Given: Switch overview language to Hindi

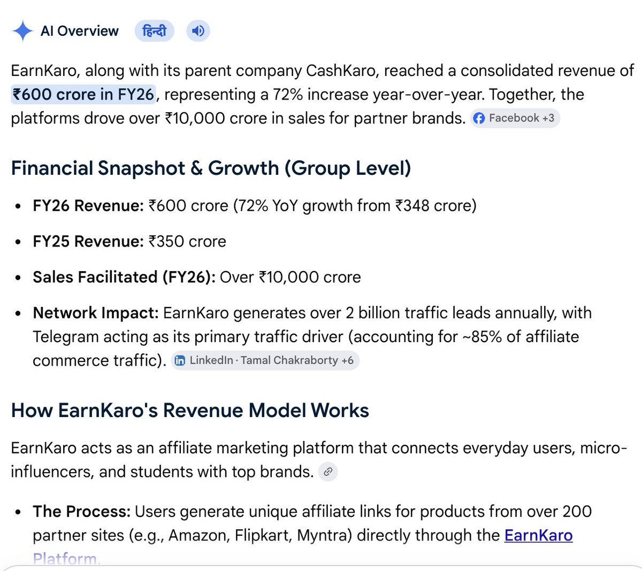Looking at the screenshot, I should pyautogui.click(x=154, y=31).
